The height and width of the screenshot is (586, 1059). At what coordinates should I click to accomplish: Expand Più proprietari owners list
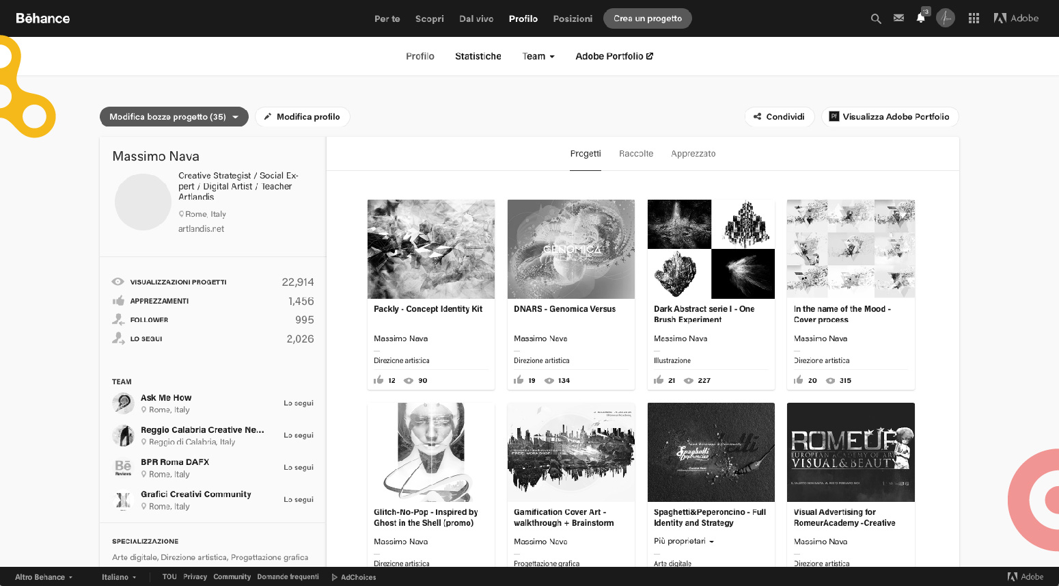pyautogui.click(x=684, y=541)
